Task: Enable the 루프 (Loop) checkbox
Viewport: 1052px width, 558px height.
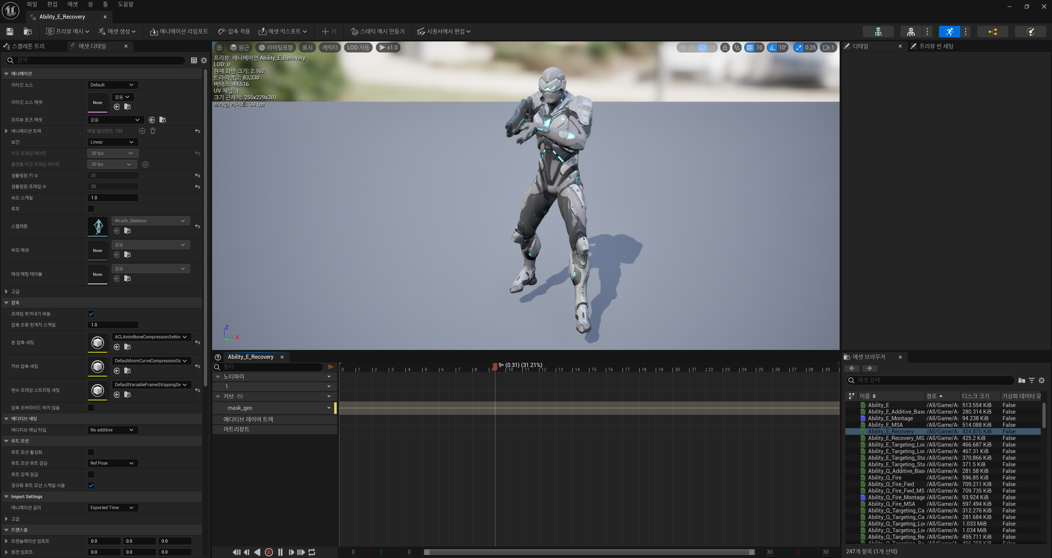Action: click(x=91, y=209)
